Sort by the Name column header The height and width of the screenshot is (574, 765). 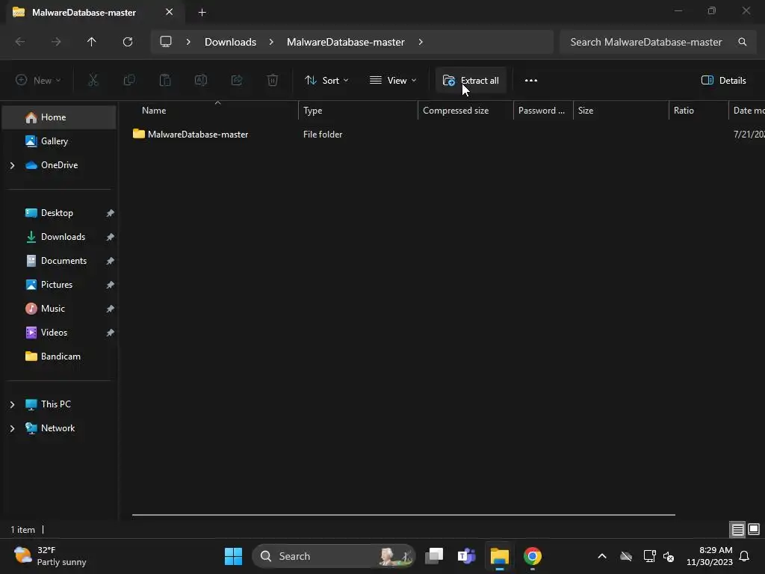pyautogui.click(x=210, y=111)
